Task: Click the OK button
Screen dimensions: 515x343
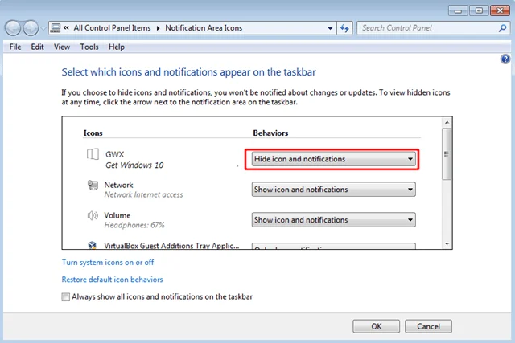Action: [x=376, y=326]
